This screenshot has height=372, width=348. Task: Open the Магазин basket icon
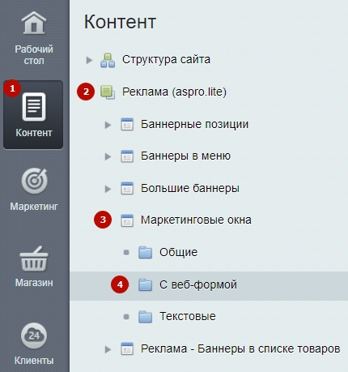34,259
